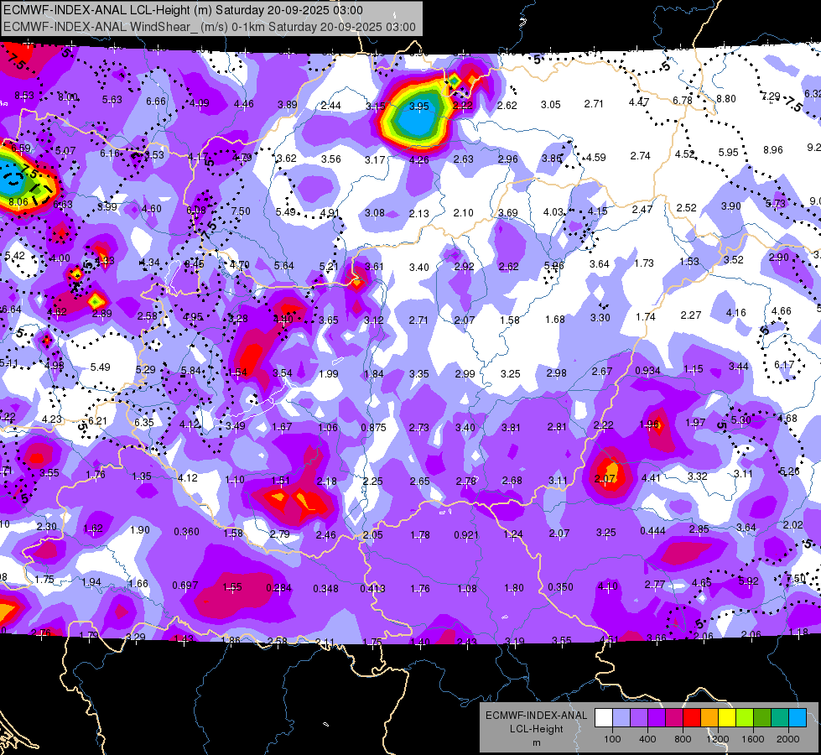
Task: Click the 1600 label in the legend
Action: coord(752,739)
